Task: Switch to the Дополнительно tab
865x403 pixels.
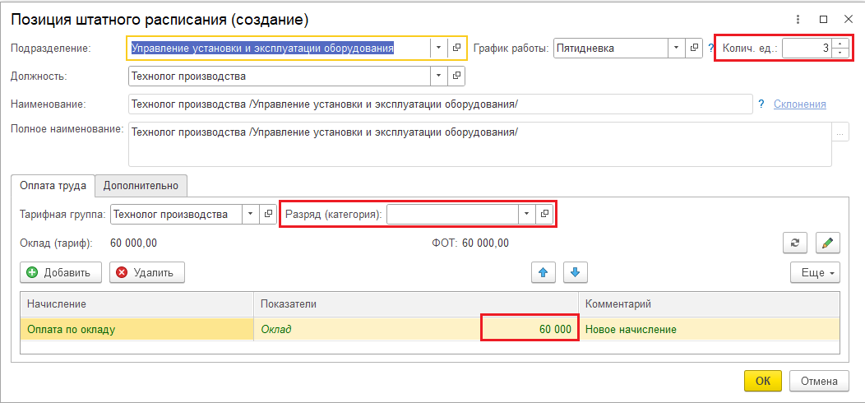Action: [141, 186]
